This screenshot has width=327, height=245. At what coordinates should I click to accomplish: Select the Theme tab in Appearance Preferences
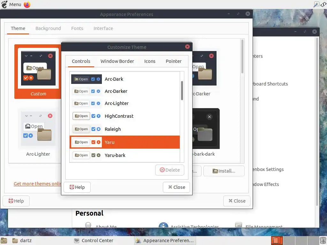pos(18,28)
